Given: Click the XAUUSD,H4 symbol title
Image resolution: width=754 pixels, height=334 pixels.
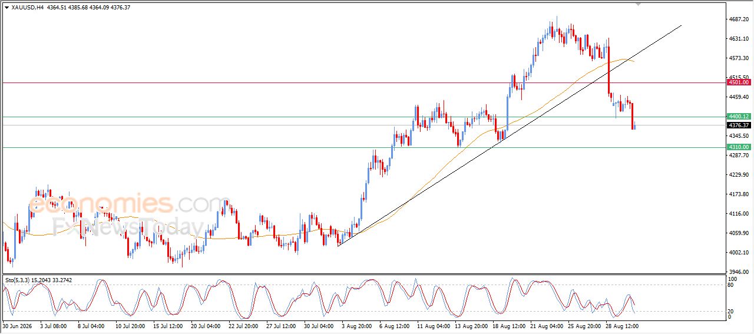Looking at the screenshot, I should click(28, 7).
